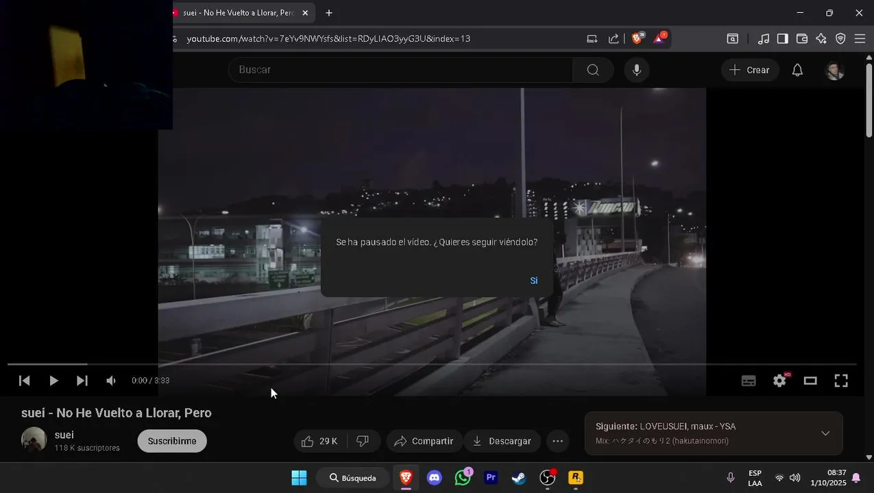The height and width of the screenshot is (493, 874).
Task: Open Premiere Pro from taskbar
Action: click(491, 478)
